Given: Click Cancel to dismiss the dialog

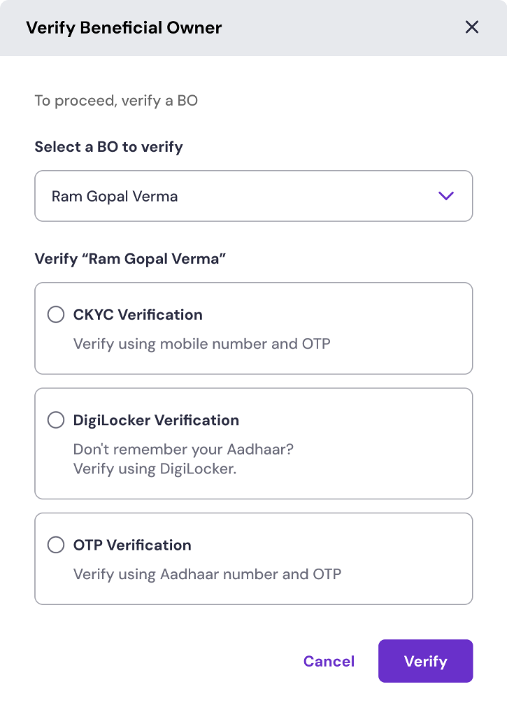Looking at the screenshot, I should pos(328,660).
